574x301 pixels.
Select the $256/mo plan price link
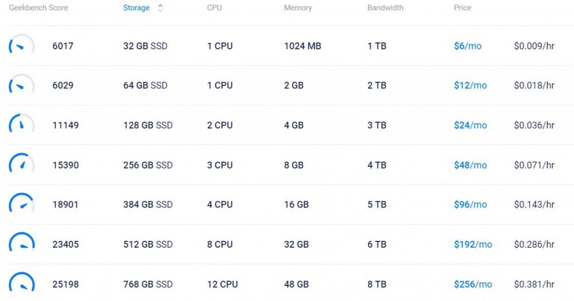(473, 284)
